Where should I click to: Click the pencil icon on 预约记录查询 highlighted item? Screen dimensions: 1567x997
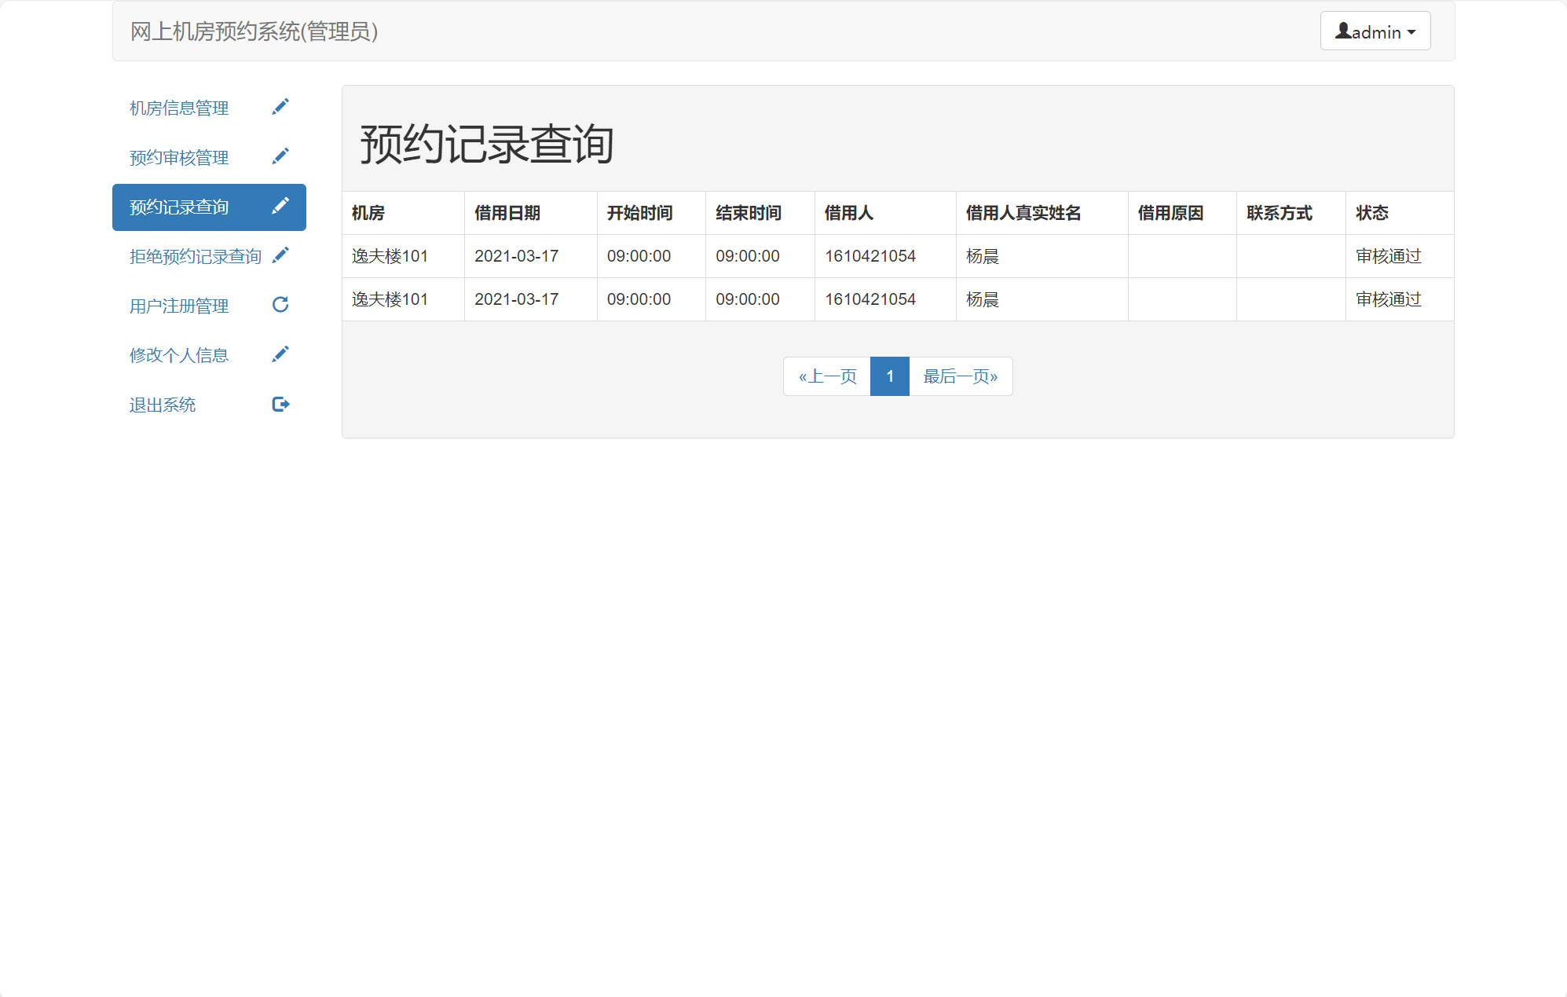(x=281, y=207)
